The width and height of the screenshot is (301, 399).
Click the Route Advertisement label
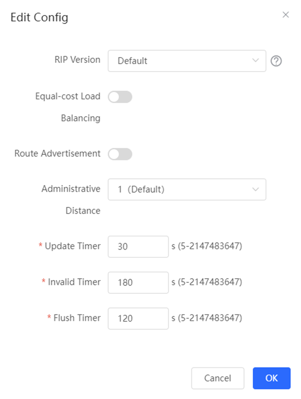57,153
